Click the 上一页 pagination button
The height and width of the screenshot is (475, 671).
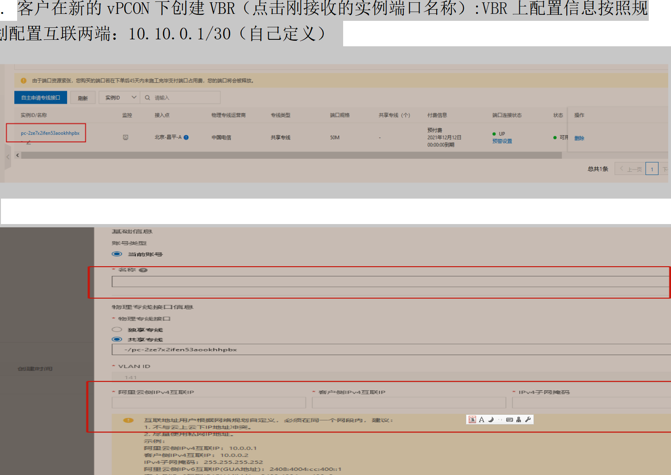pyautogui.click(x=630, y=169)
